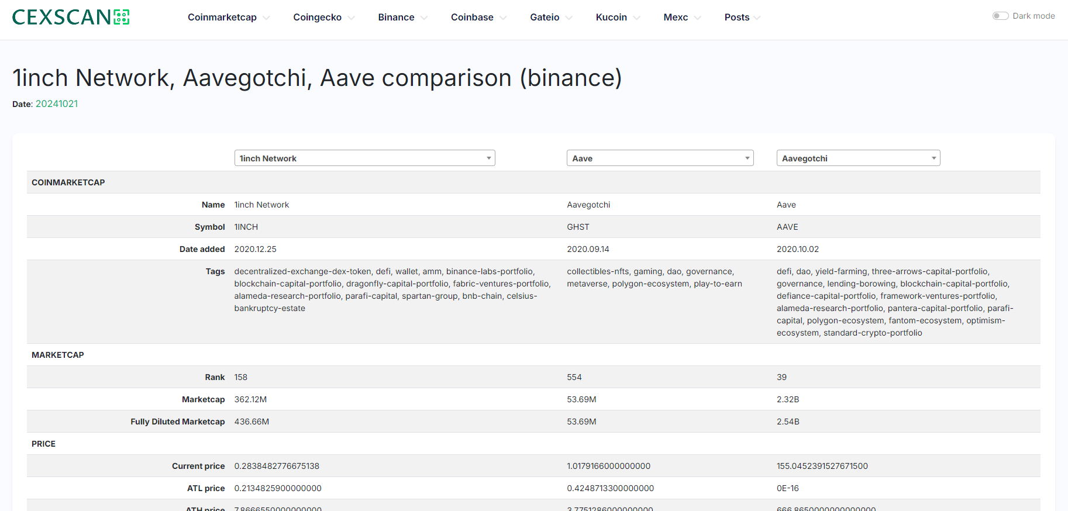Image resolution: width=1068 pixels, height=511 pixels.
Task: Click the Fully Diluted Marketcap row label
Action: (178, 422)
